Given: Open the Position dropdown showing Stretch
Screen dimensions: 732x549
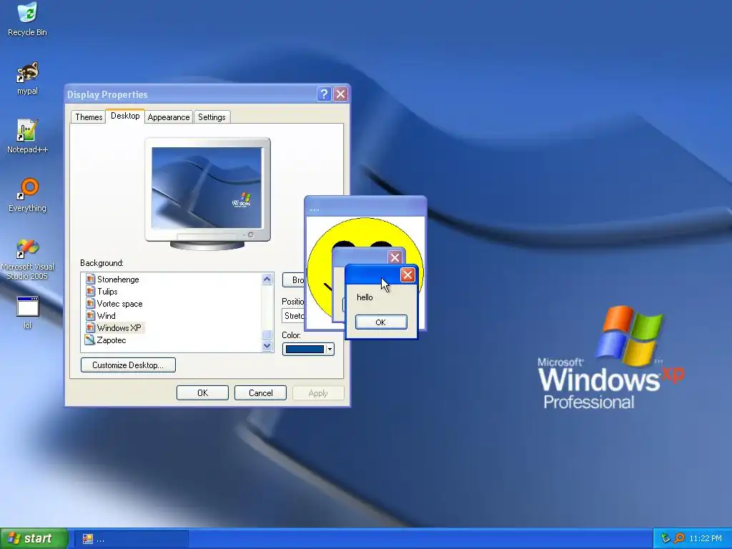Looking at the screenshot, I should pyautogui.click(x=293, y=315).
